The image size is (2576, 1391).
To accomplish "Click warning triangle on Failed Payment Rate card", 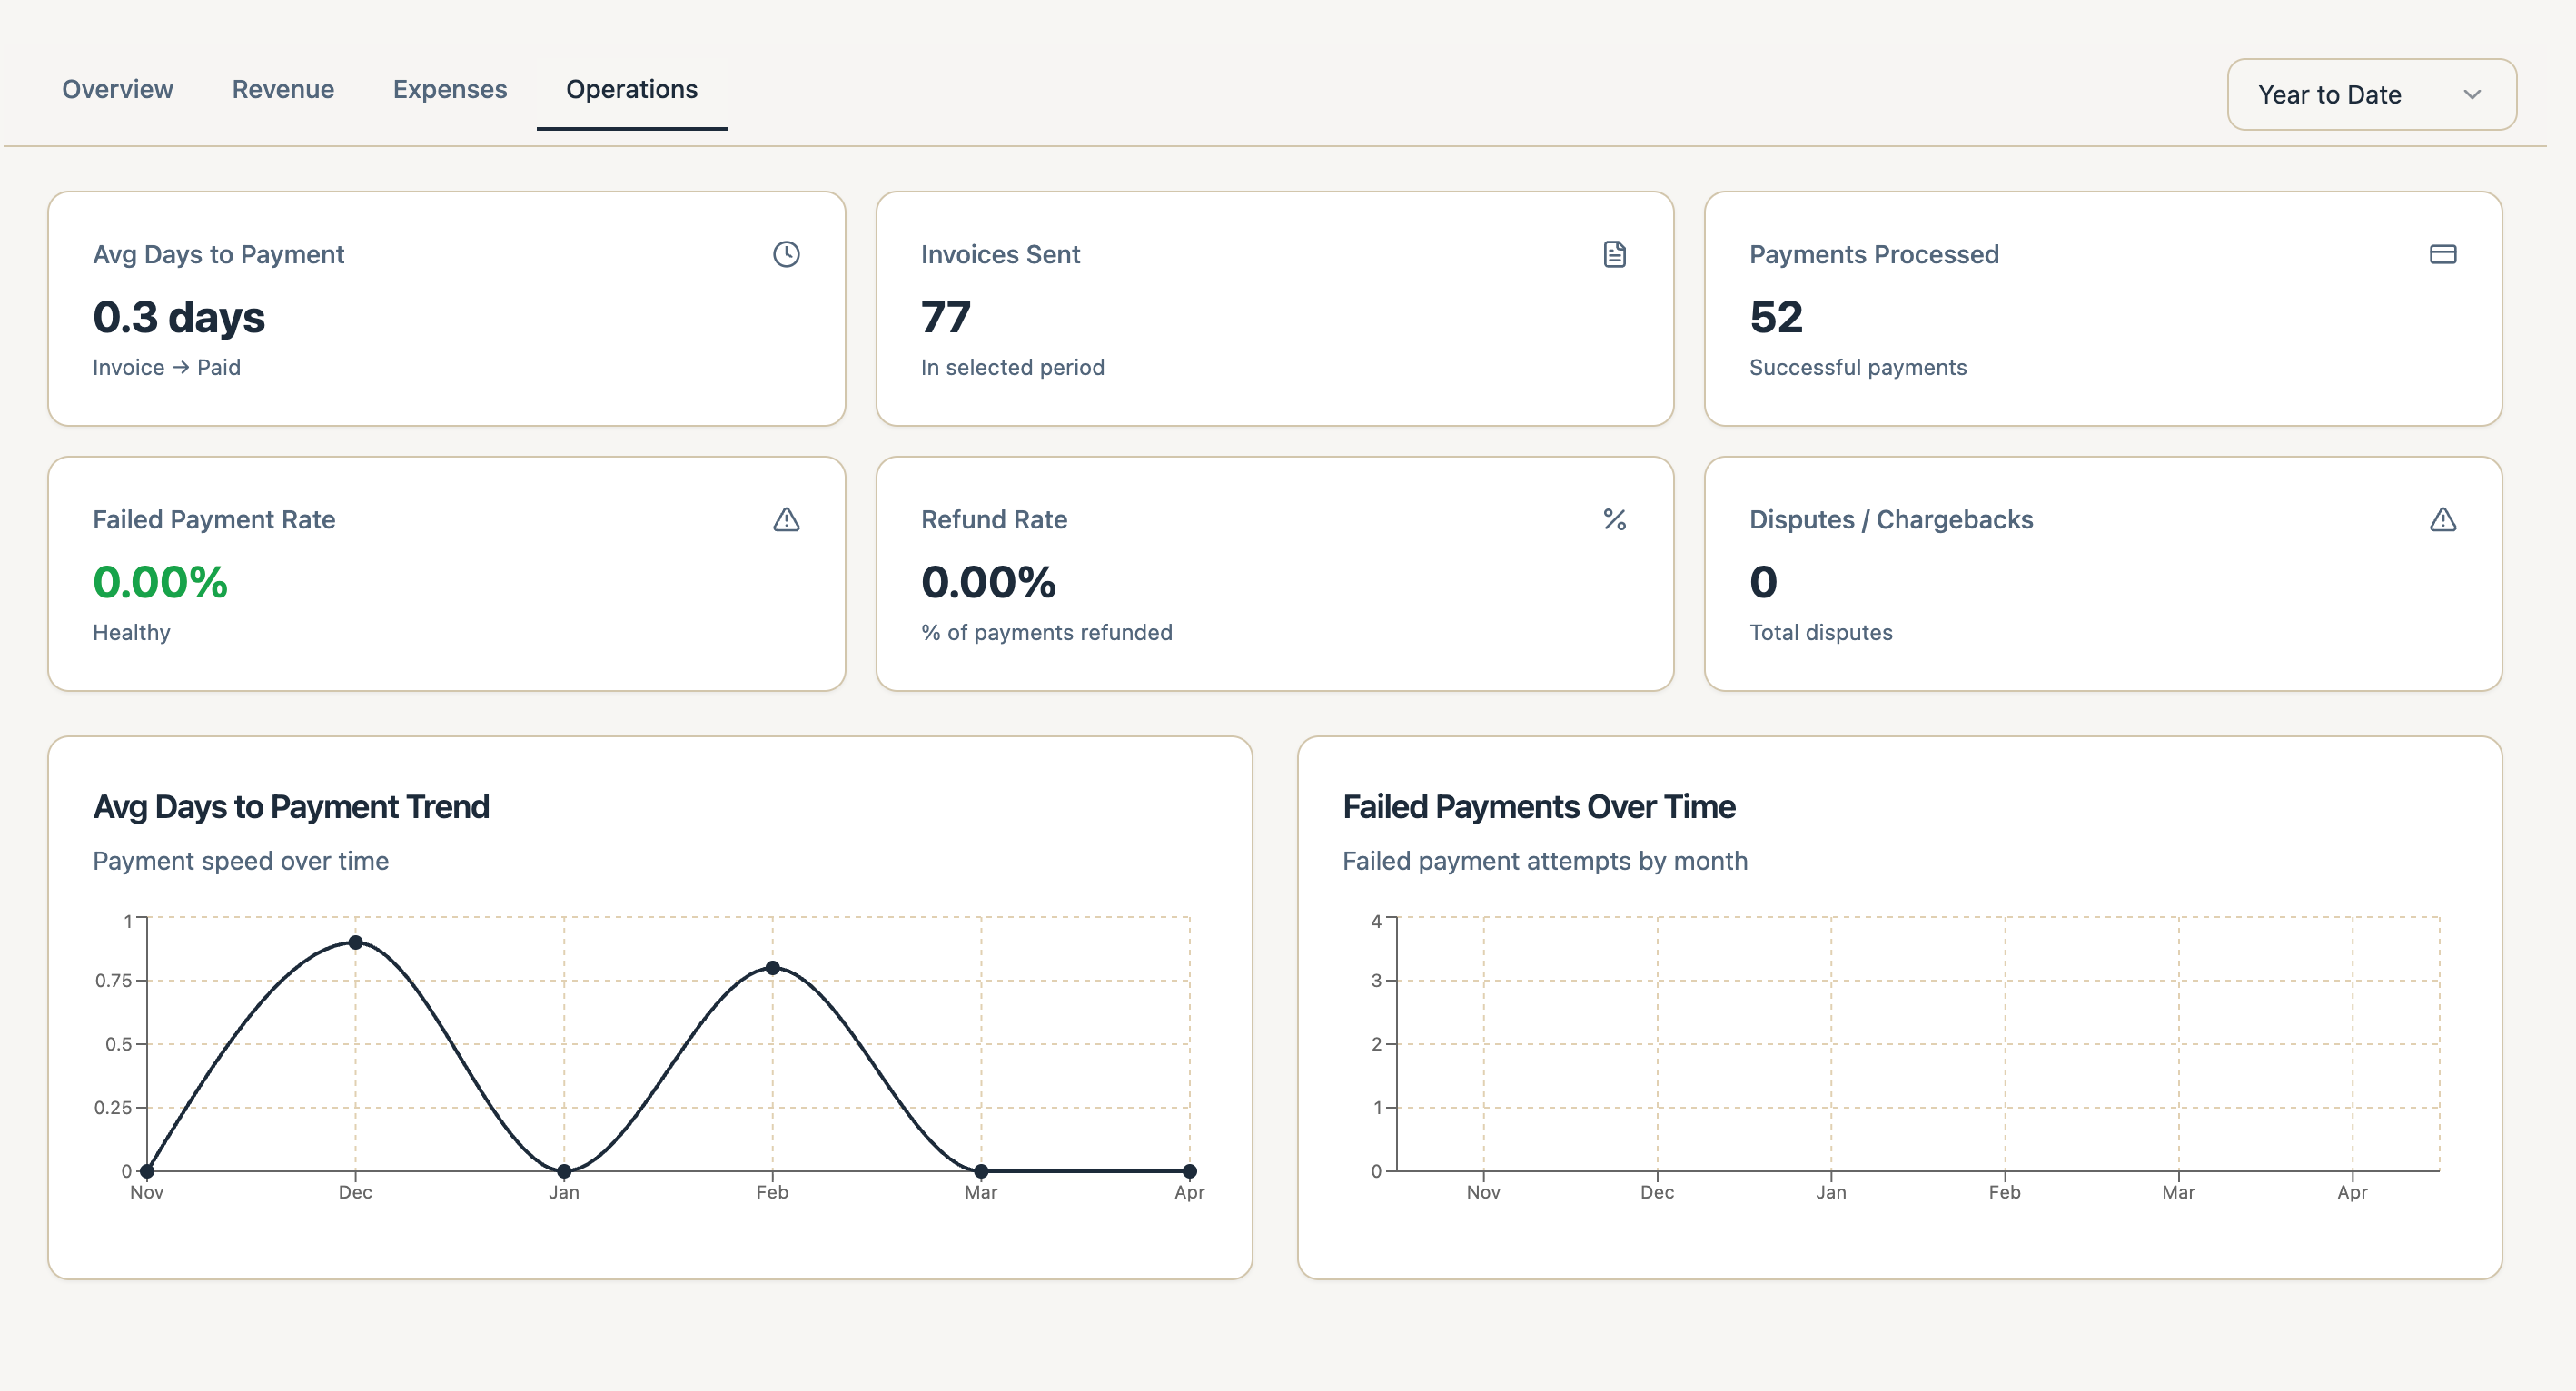I will (x=786, y=519).
